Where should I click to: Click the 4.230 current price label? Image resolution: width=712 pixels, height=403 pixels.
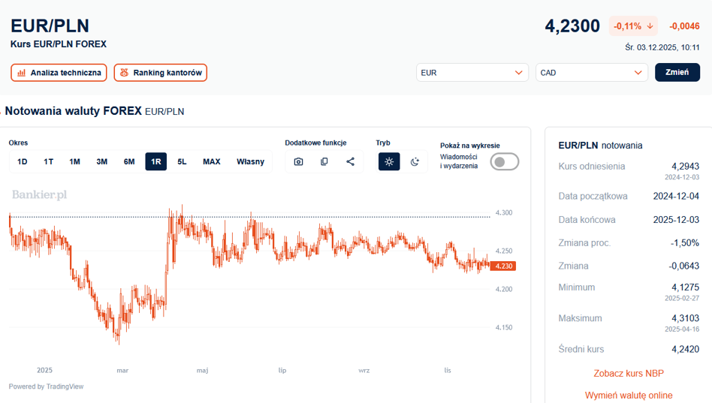[x=503, y=266]
